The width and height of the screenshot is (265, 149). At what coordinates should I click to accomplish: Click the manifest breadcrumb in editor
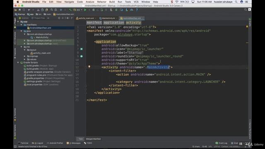[x=94, y=22]
